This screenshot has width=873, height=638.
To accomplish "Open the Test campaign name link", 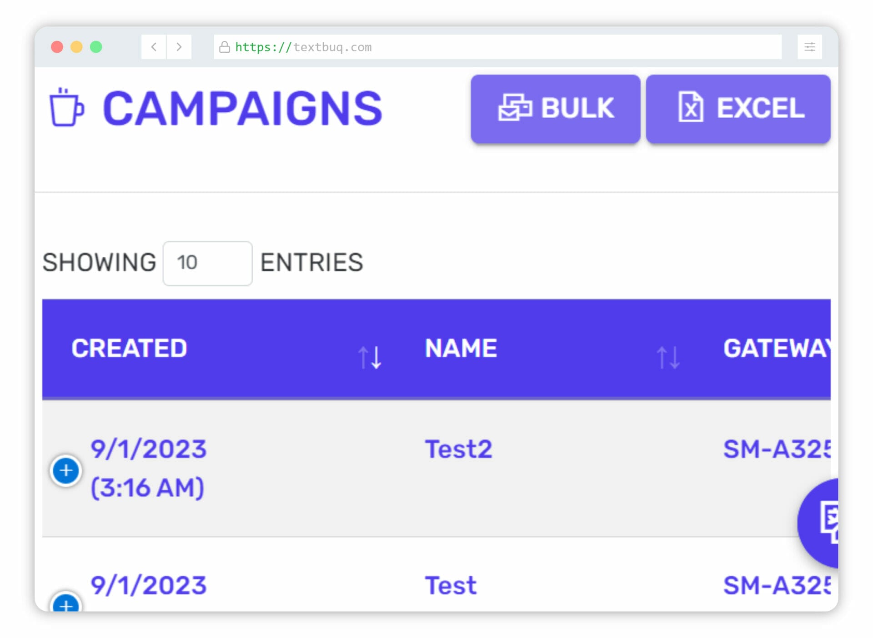I will [x=451, y=585].
